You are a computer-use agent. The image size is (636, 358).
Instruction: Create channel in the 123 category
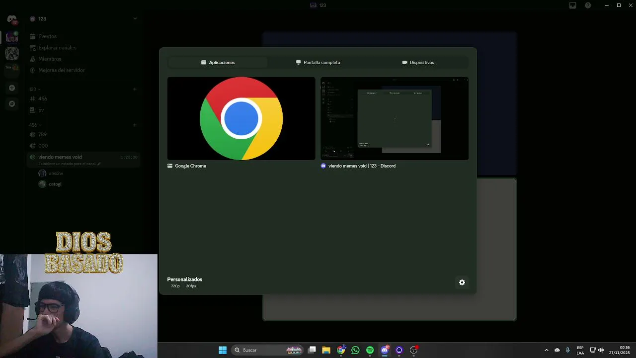(135, 89)
